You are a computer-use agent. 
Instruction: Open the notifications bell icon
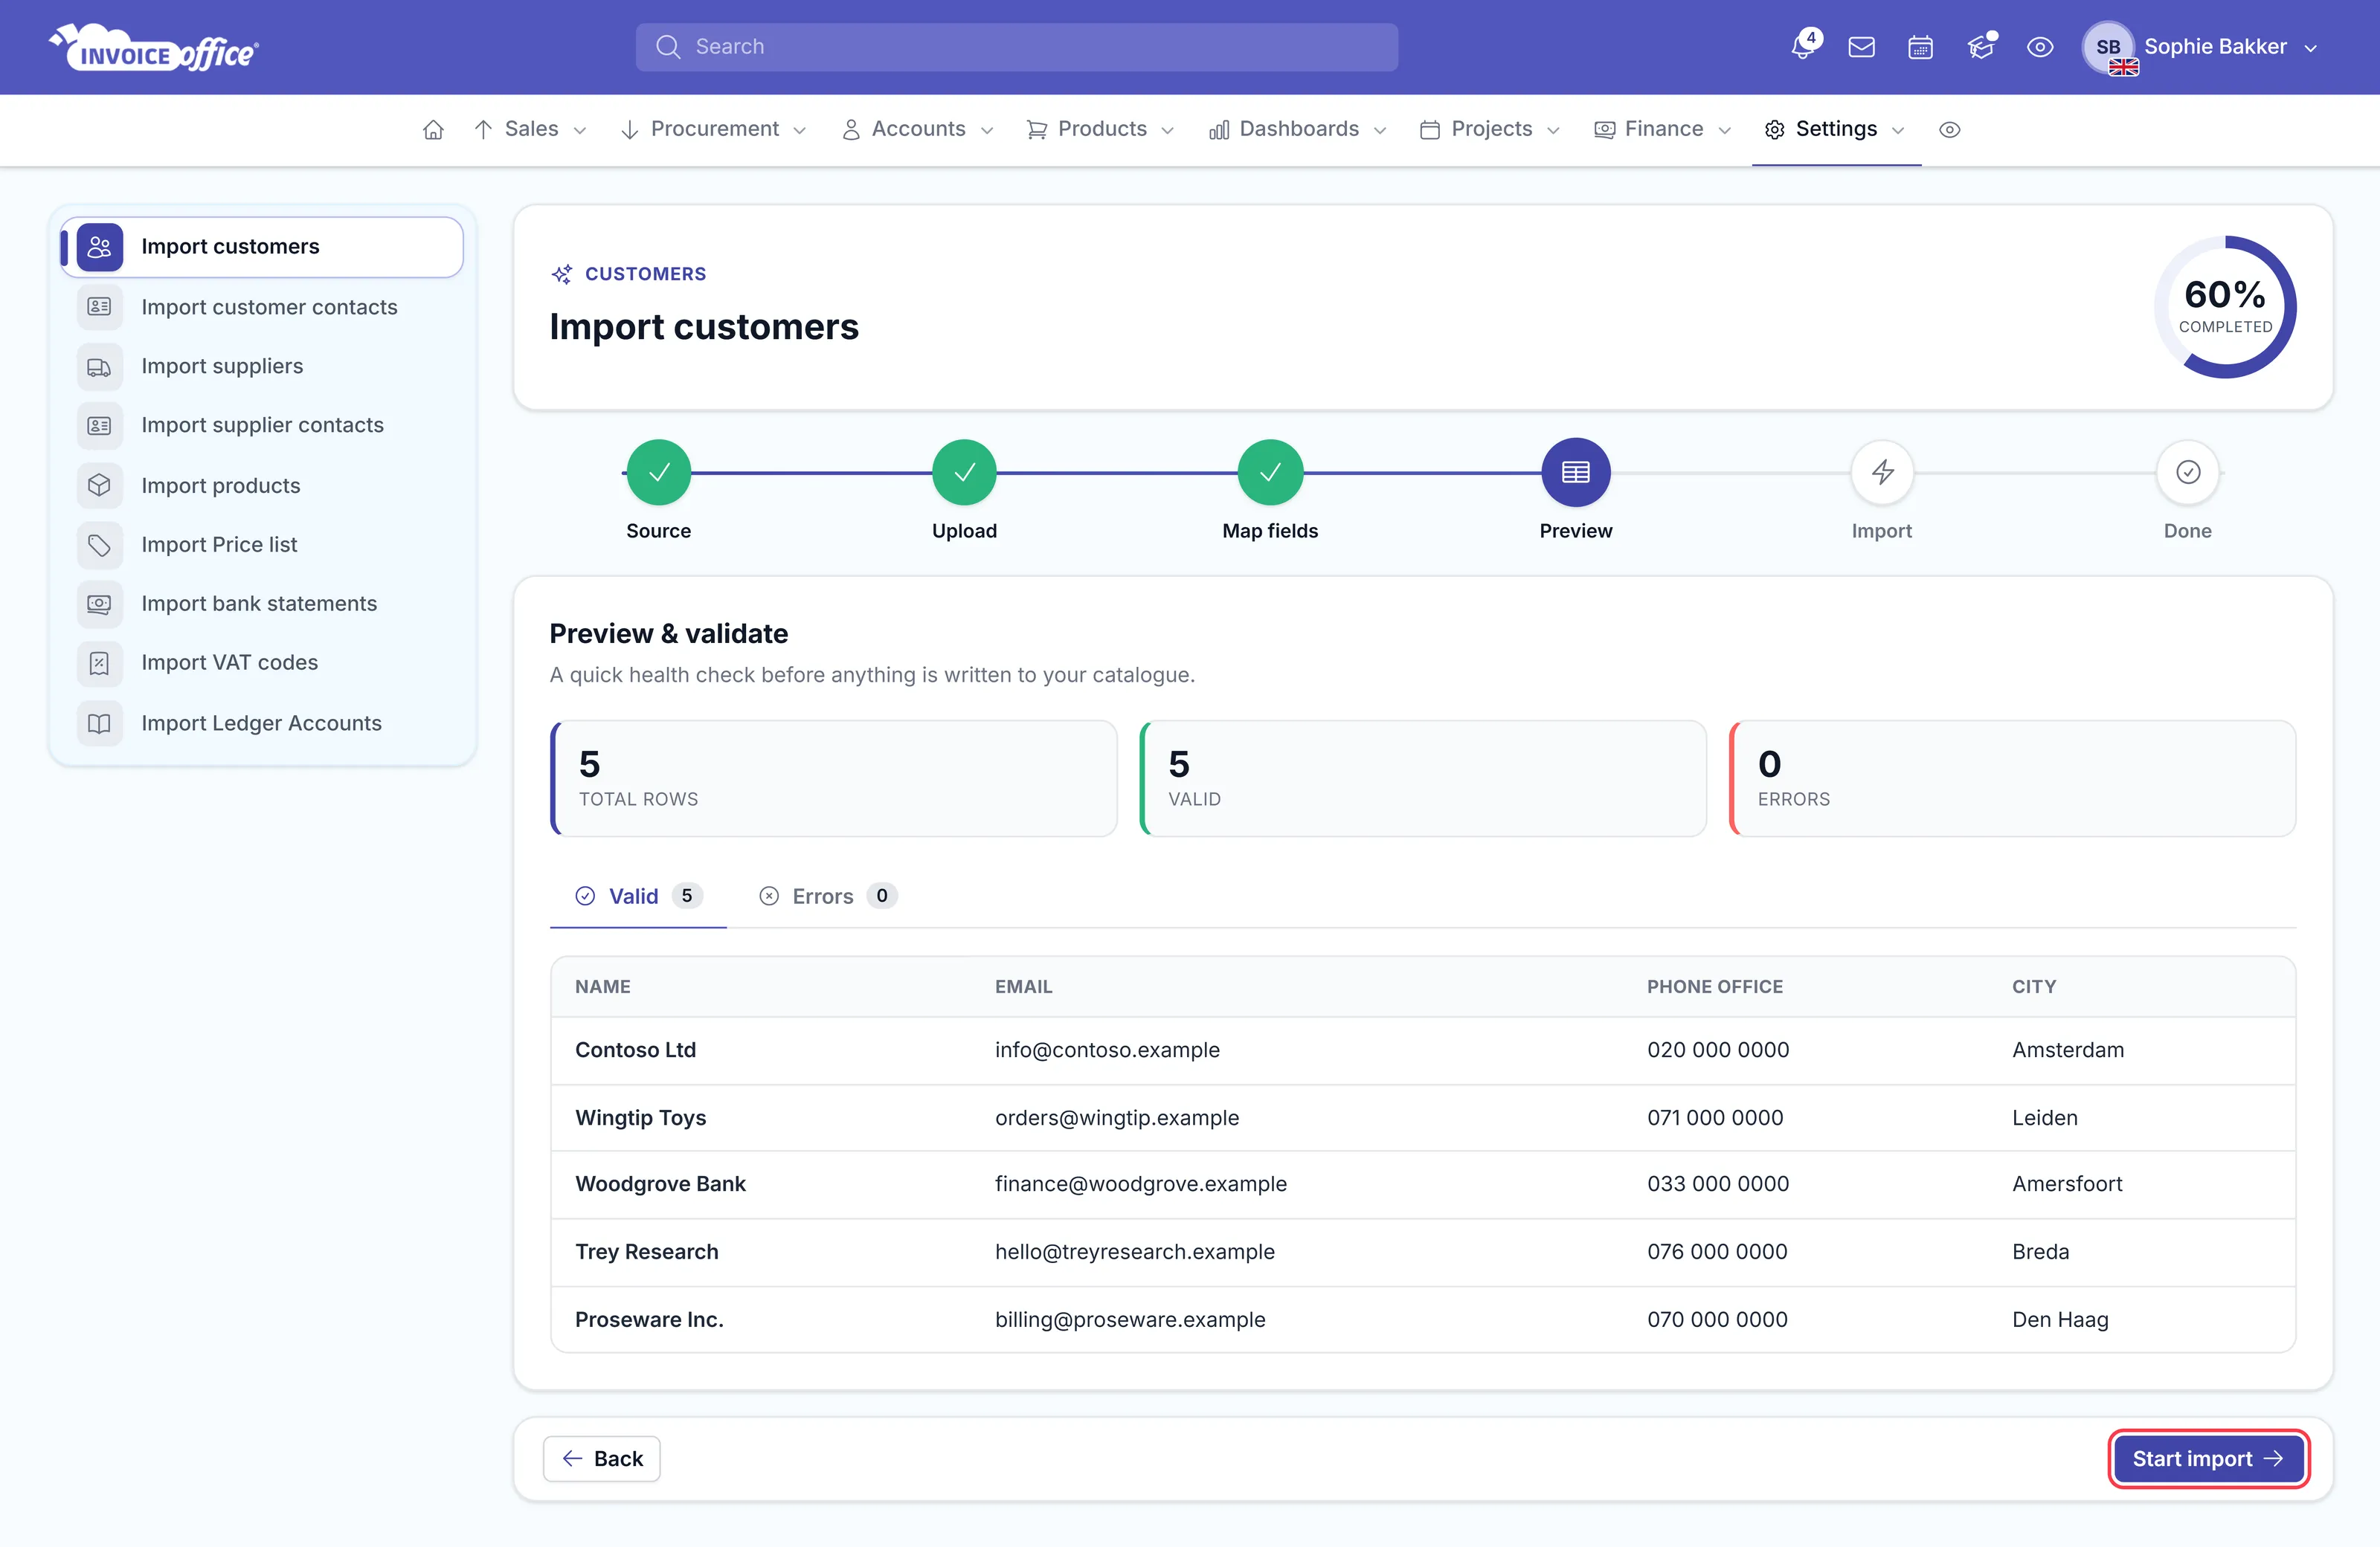point(1803,47)
